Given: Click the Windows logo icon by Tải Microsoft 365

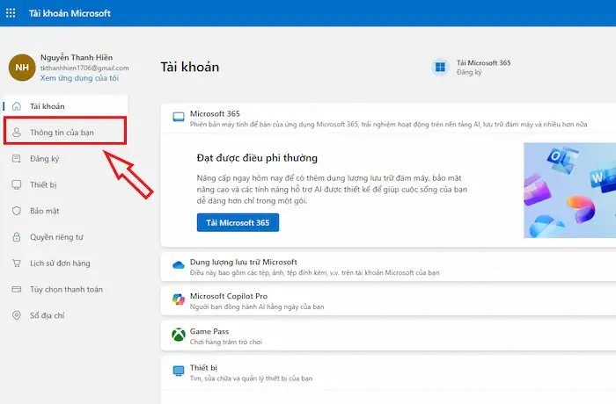Looking at the screenshot, I should 440,67.
